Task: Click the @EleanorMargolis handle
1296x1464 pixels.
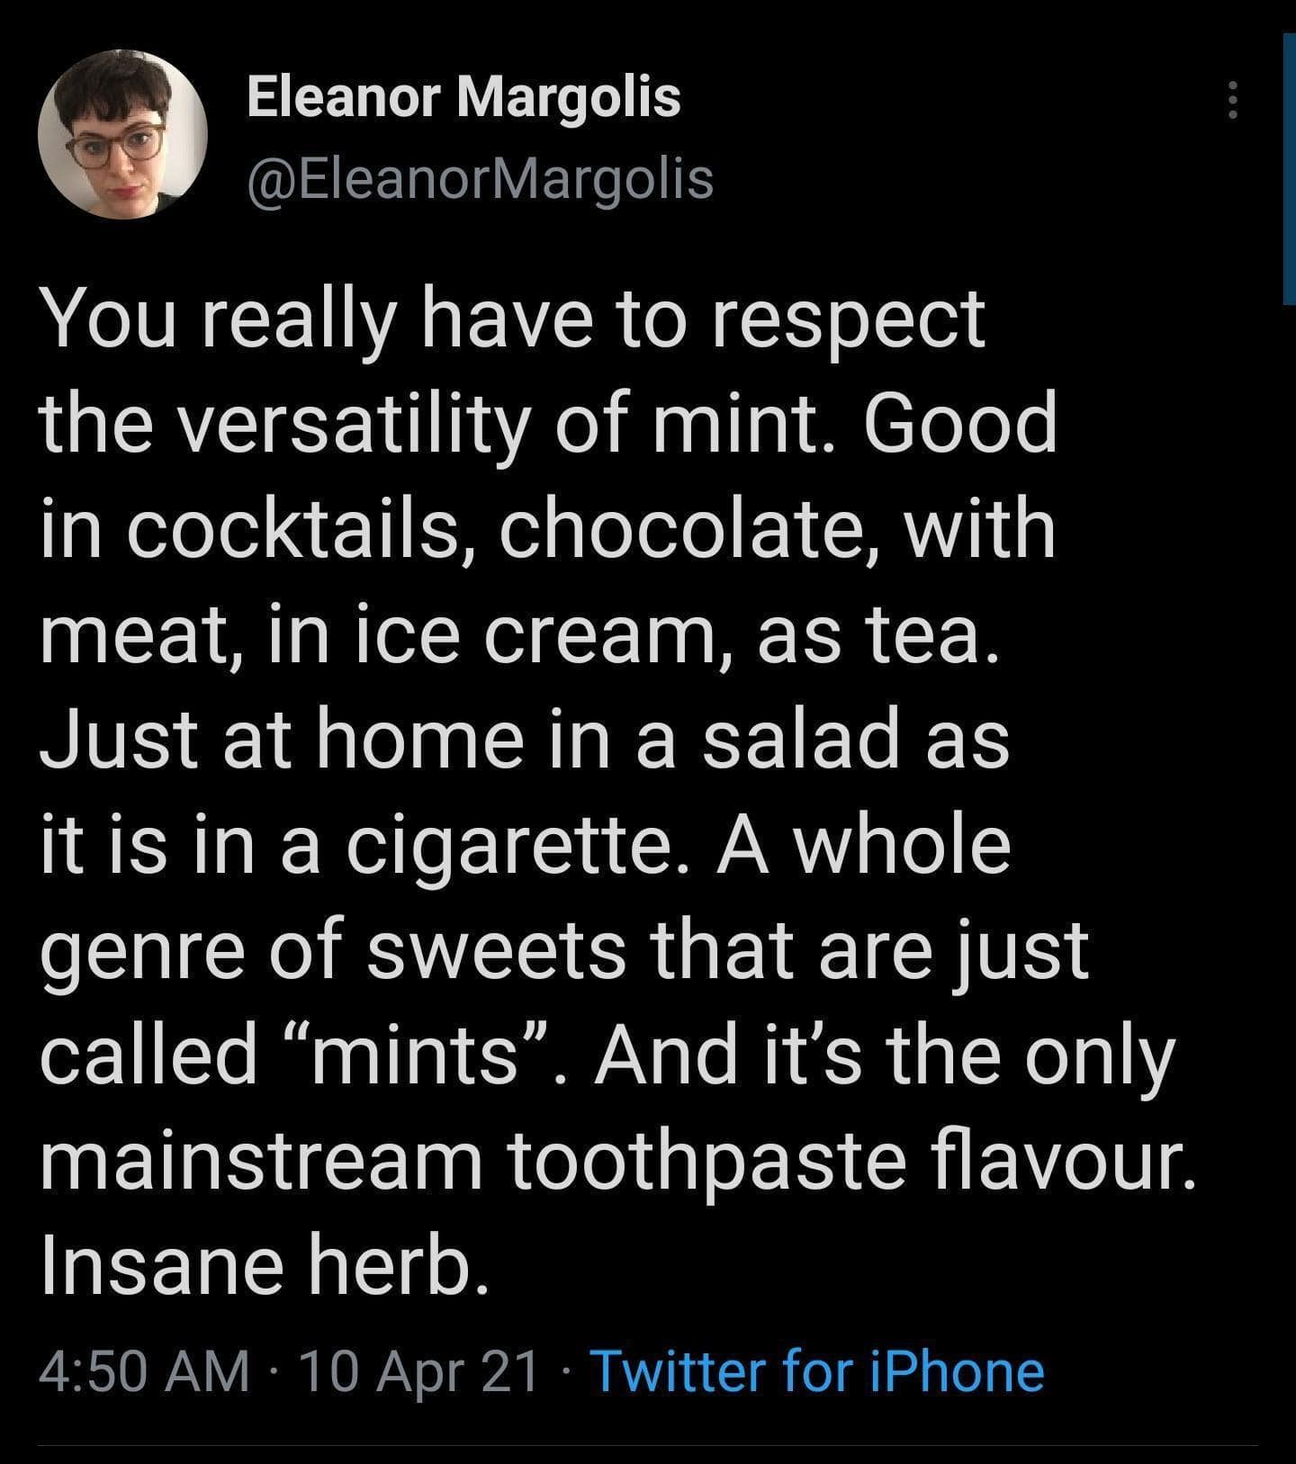Action: coord(480,178)
